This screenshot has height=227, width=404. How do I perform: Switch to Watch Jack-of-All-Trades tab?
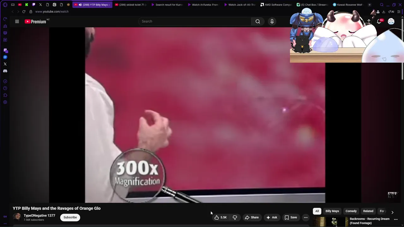click(240, 5)
